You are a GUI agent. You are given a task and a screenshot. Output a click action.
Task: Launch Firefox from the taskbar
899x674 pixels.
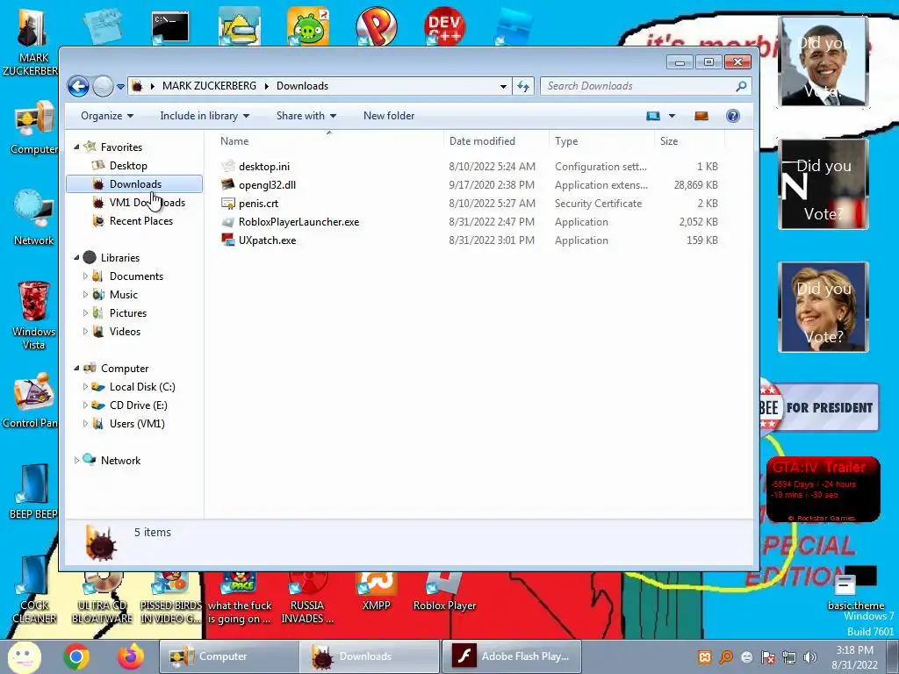pos(131,656)
